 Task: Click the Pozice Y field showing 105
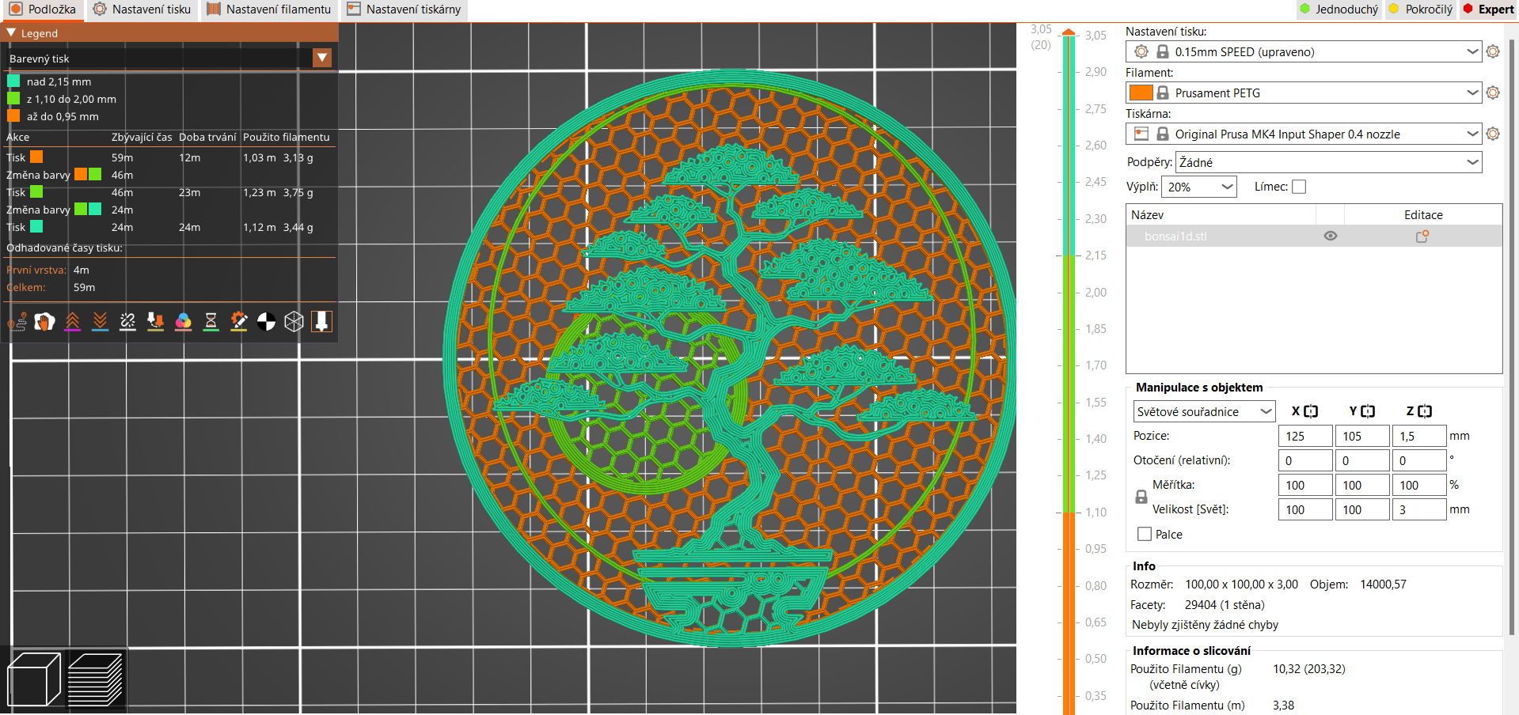1362,436
